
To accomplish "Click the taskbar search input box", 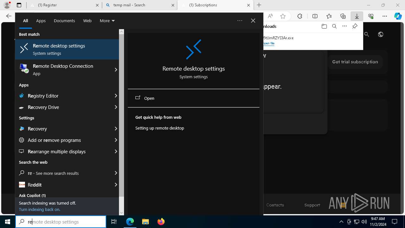I will click(61, 222).
